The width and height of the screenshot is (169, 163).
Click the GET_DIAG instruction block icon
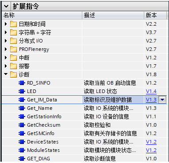pos(22,159)
